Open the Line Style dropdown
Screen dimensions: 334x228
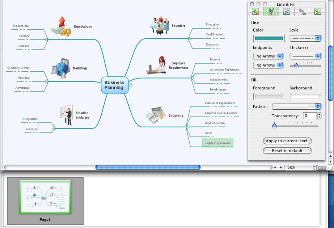click(x=305, y=38)
